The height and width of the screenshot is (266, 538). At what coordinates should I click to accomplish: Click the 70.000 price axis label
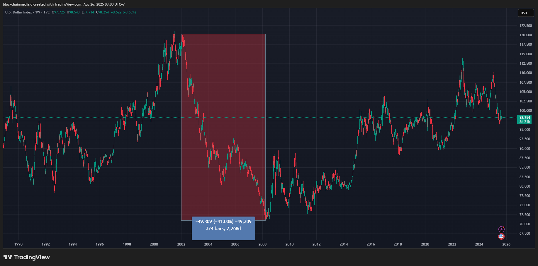[x=525, y=224]
